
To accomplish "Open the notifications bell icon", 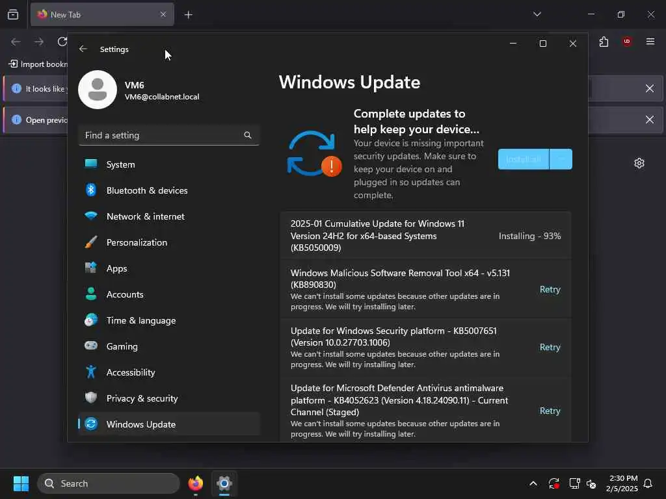I will tap(648, 483).
